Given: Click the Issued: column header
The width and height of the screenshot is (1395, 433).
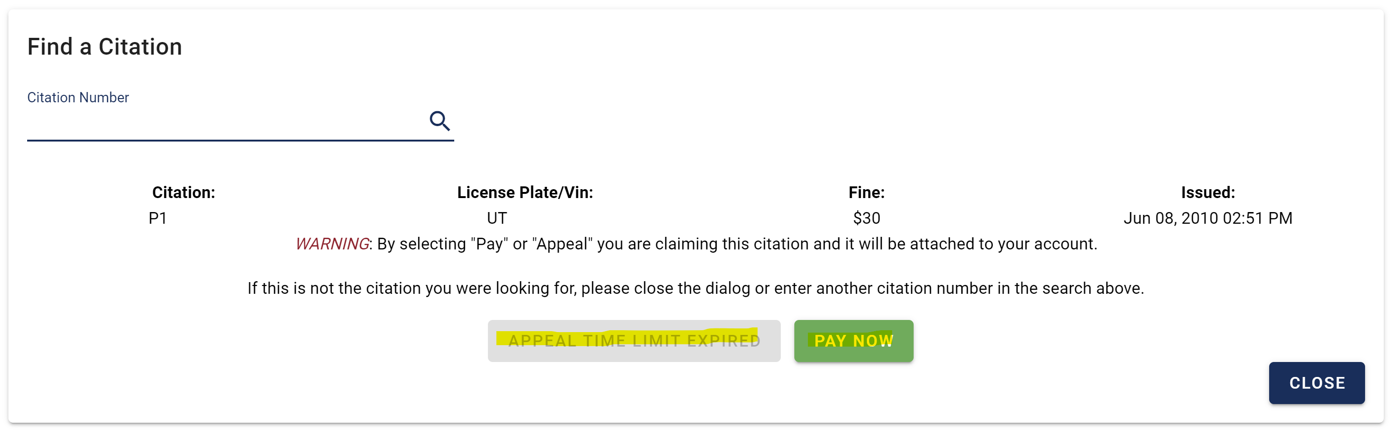Looking at the screenshot, I should coord(1207,192).
